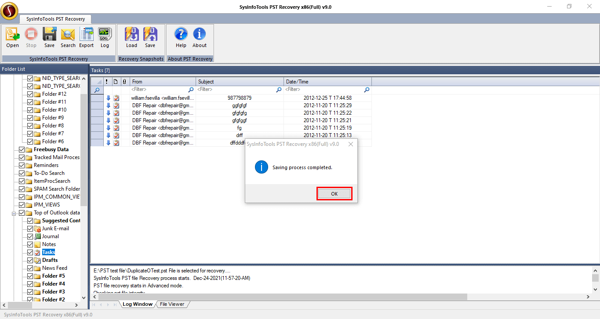Uncheck the Folder #9 checkbox
Screen dimensions: 600x319
[30, 118]
